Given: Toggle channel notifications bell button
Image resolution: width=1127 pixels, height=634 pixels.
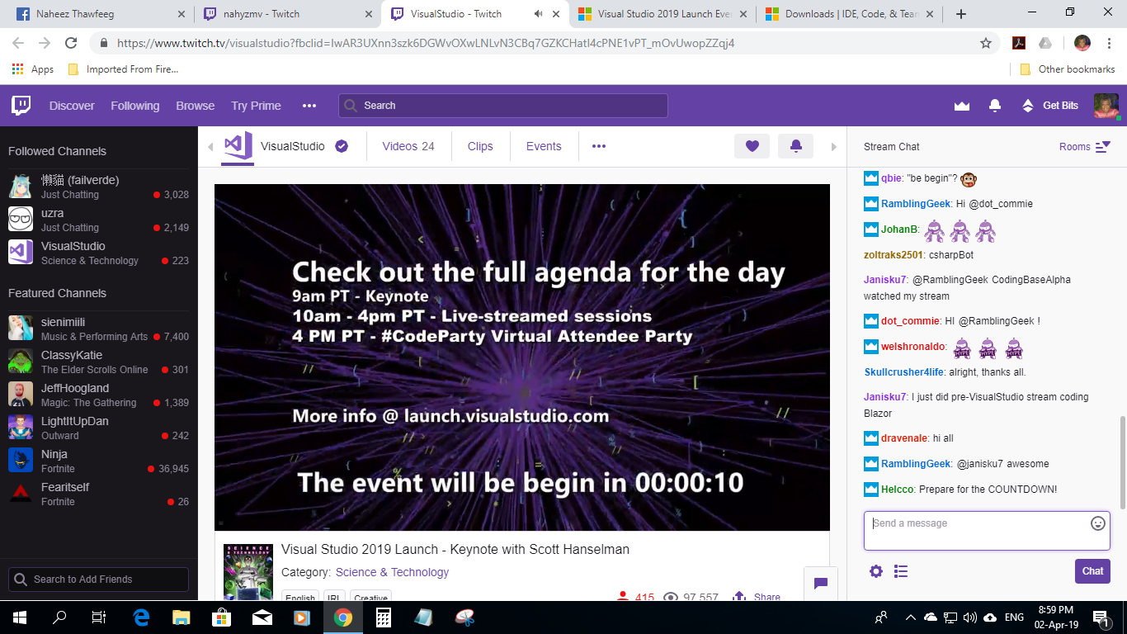Looking at the screenshot, I should click(795, 146).
